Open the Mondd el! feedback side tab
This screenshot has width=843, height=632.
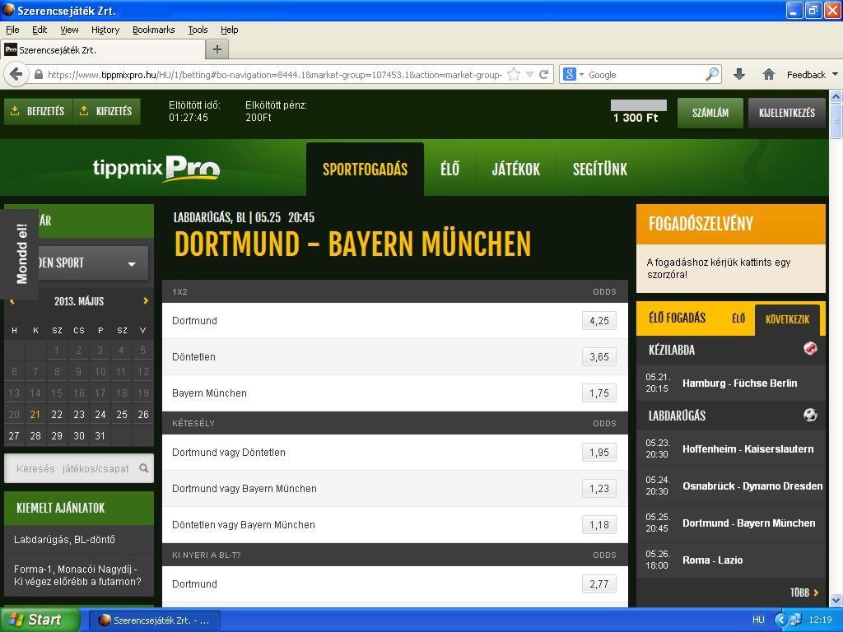[21, 253]
